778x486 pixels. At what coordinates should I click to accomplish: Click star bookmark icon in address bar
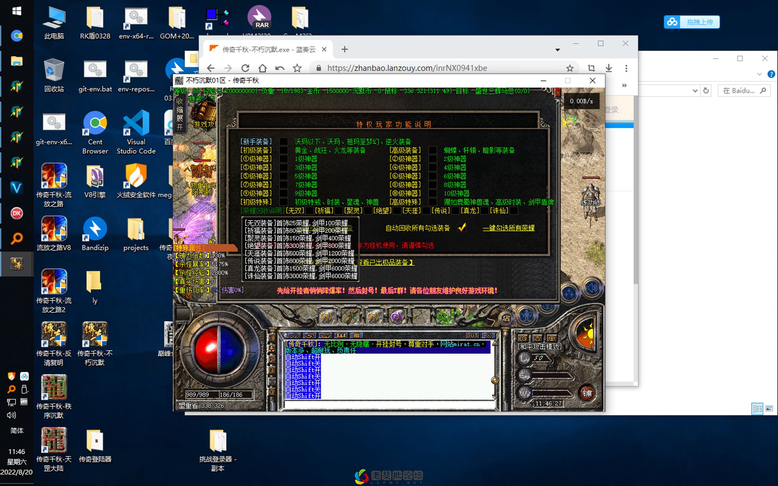click(x=570, y=68)
